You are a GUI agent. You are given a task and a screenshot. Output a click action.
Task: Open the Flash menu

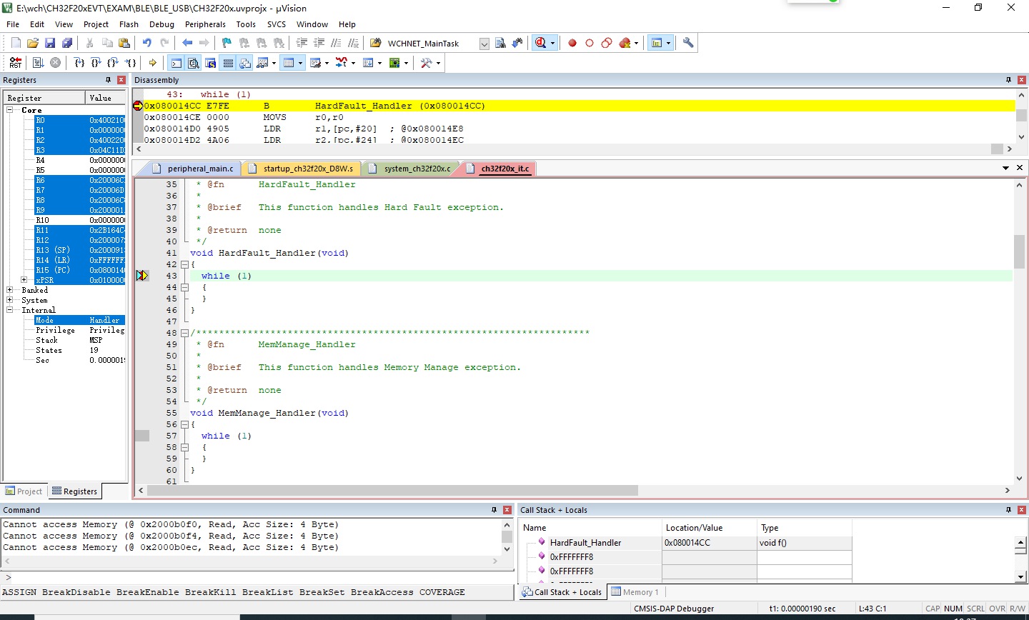coord(129,24)
